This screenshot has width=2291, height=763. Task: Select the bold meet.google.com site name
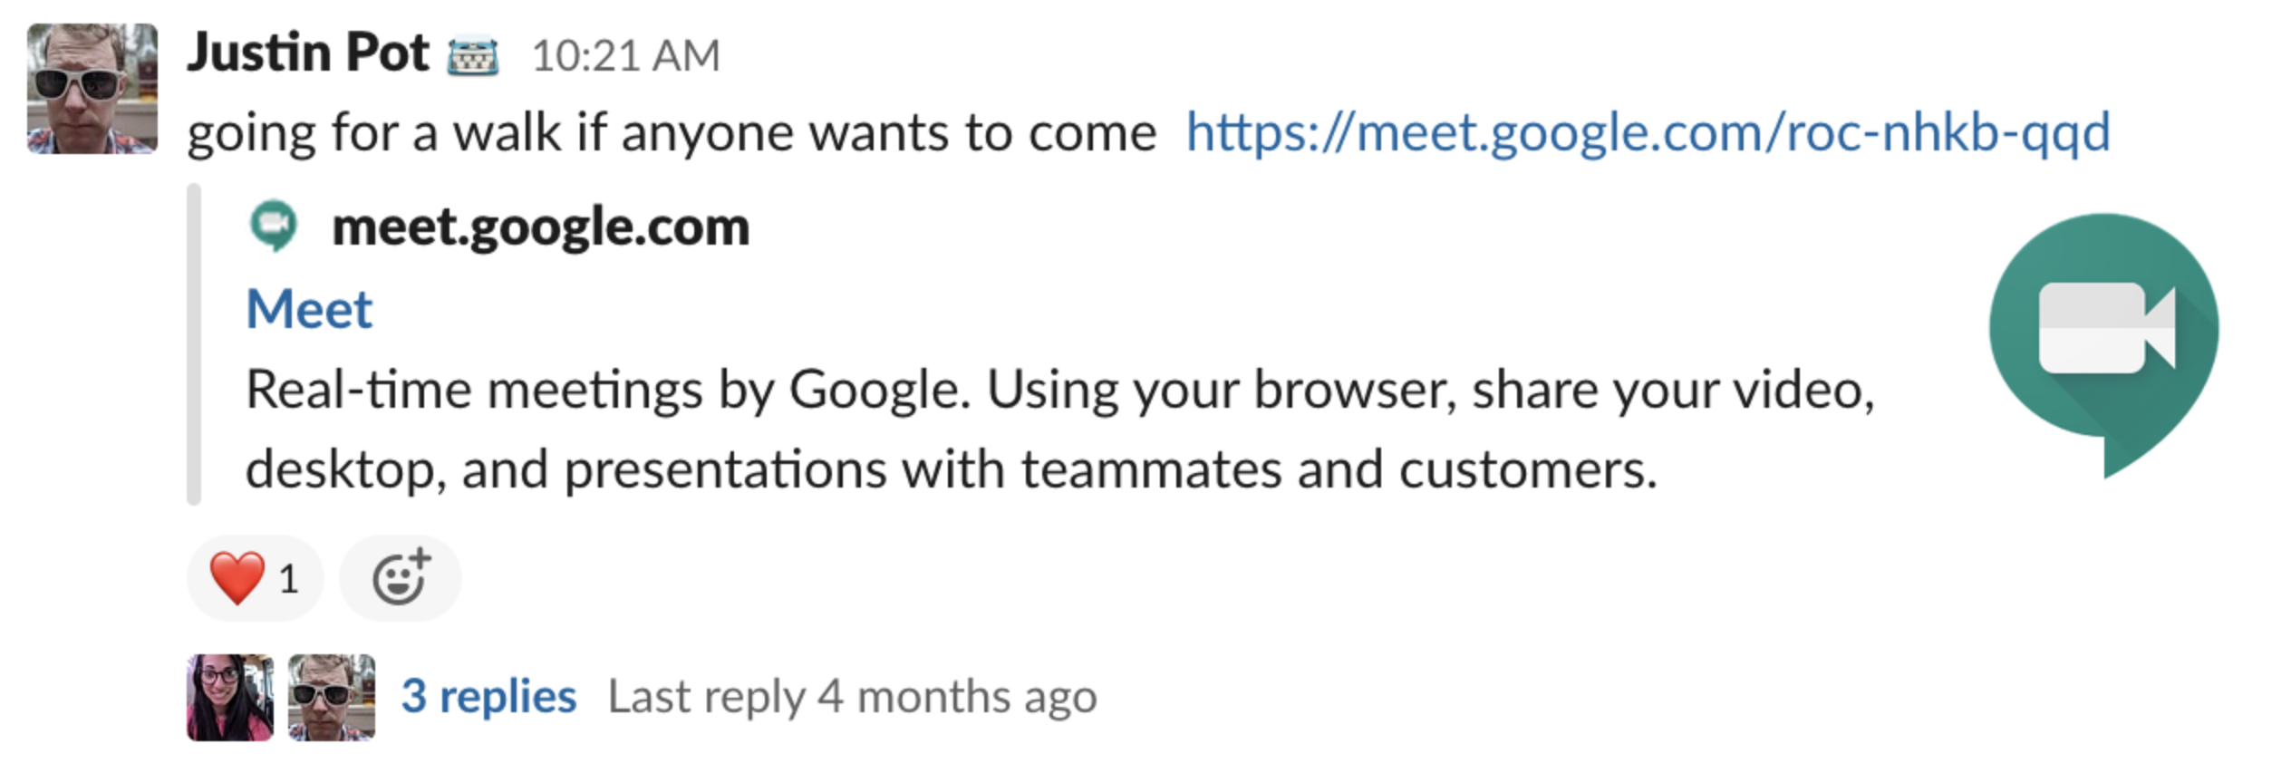pyautogui.click(x=541, y=227)
